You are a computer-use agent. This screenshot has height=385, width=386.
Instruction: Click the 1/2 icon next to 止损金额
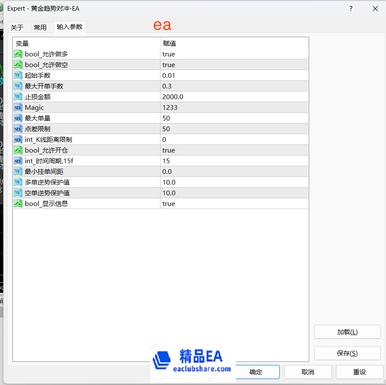[x=18, y=96]
